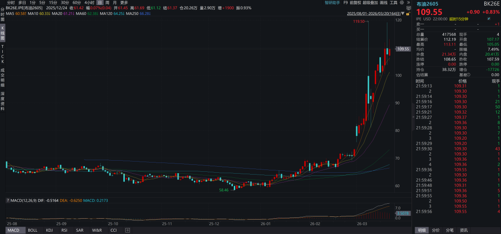501x234 pixels.
Task: Open the 智研助手 assistant link
Action: (x=332, y=2)
